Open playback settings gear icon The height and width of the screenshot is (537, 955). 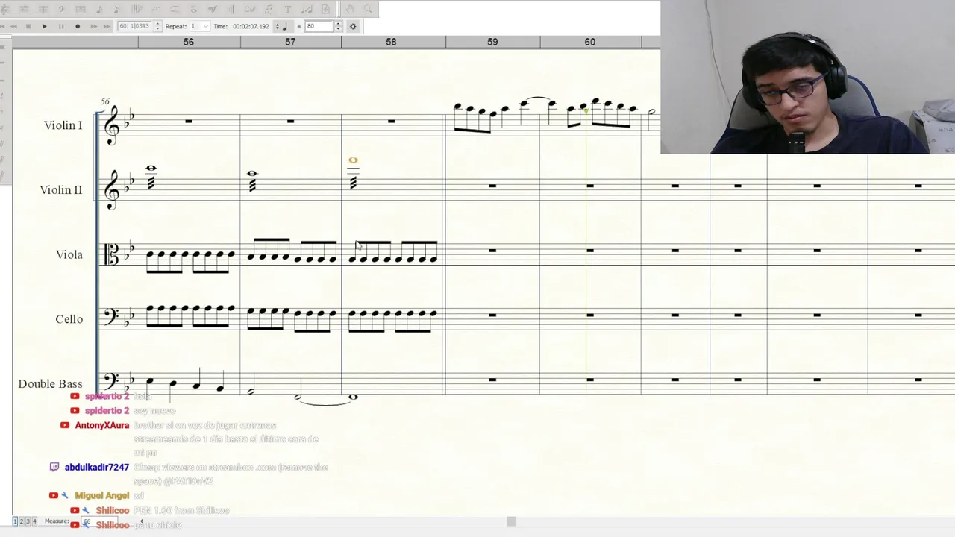(x=353, y=26)
